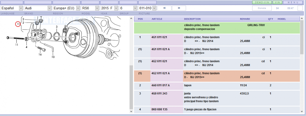Open the Picture dropdown showing 611-010

(x=147, y=8)
